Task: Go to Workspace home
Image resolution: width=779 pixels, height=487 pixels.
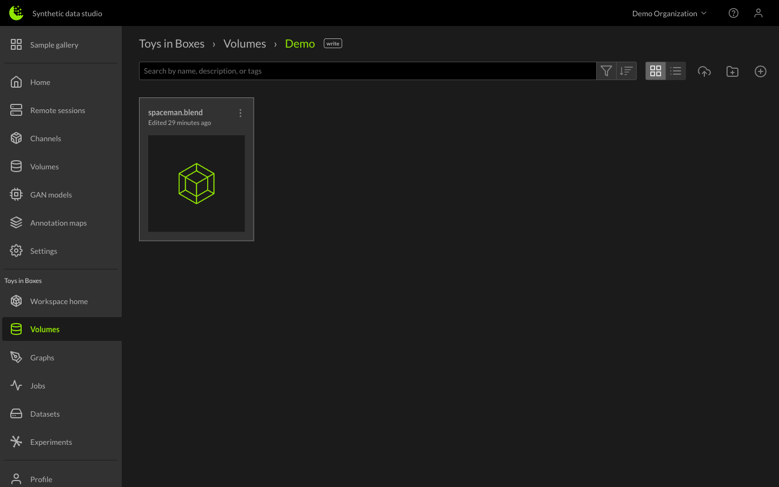Action: [x=59, y=301]
